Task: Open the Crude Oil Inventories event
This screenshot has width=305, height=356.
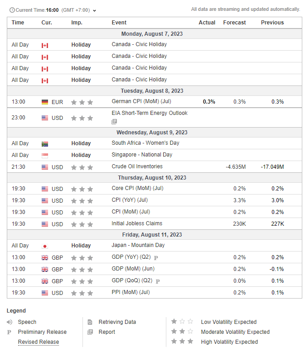Action: 137,166
